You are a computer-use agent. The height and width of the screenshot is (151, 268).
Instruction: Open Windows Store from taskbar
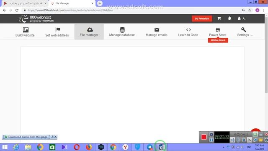coord(52,147)
